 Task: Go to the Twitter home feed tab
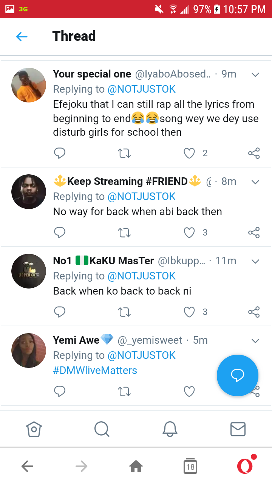[34, 429]
